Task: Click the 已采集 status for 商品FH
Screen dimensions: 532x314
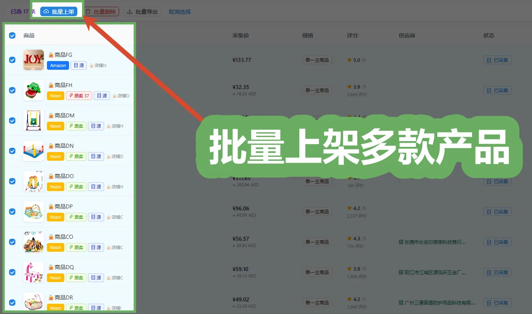Action: (497, 90)
